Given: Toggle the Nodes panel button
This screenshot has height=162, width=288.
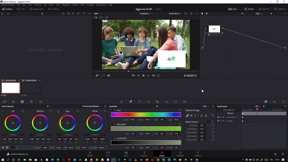Looking at the screenshot, I should (x=249, y=9).
